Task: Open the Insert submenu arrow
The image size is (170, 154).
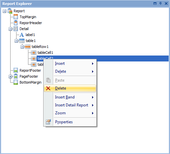Action: (93, 63)
